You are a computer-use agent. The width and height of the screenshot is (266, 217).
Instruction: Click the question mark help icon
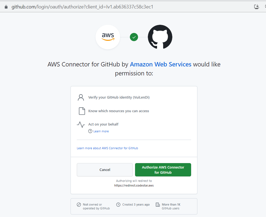[90, 131]
